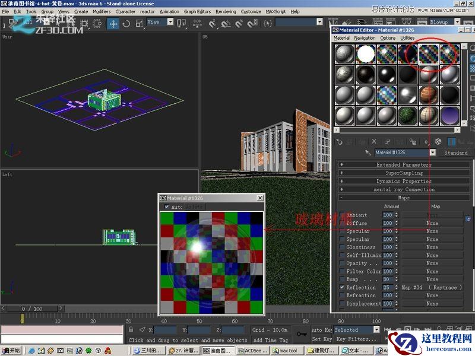Click the Pick Material from Object eyedropper
The image size is (475, 356).
(367, 152)
